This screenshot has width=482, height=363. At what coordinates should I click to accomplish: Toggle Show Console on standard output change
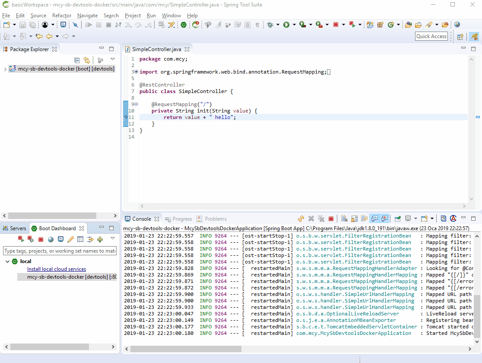374,219
